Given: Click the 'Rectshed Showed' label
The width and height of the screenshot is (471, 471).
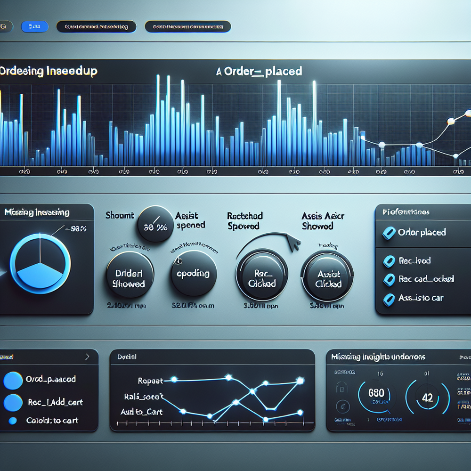Looking at the screenshot, I should [245, 221].
